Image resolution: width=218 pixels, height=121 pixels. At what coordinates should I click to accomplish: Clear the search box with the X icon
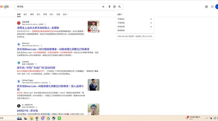click(x=103, y=7)
